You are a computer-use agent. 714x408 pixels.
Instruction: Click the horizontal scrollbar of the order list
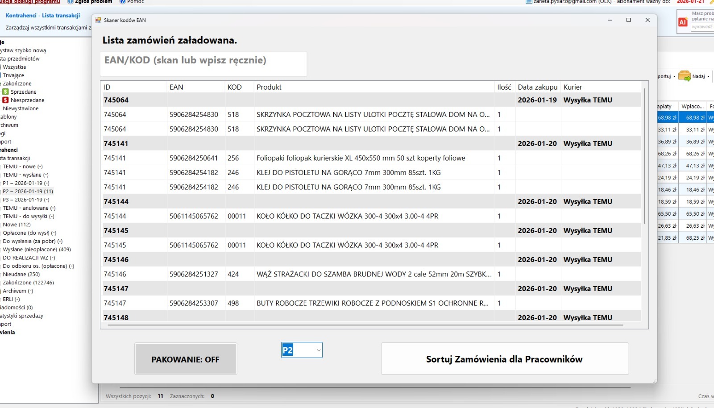pos(365,325)
